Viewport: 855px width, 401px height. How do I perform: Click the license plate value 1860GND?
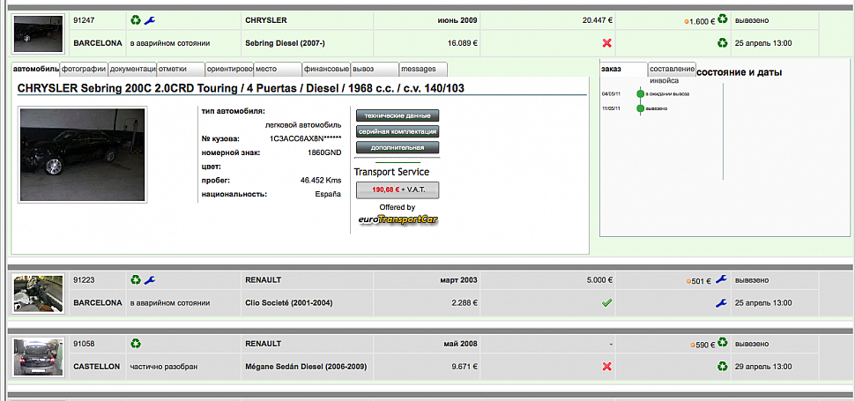coord(325,153)
